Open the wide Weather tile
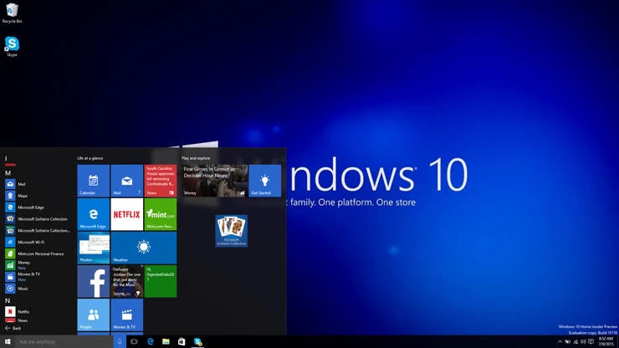This screenshot has height=348, width=619. pos(144,248)
